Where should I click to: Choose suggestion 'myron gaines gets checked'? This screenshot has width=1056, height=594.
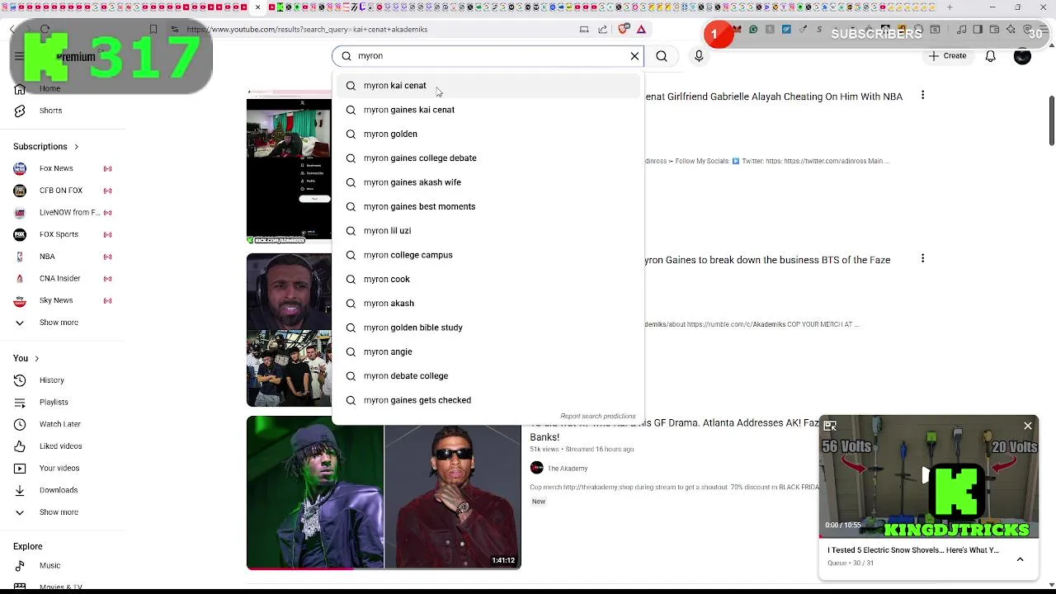(488, 400)
